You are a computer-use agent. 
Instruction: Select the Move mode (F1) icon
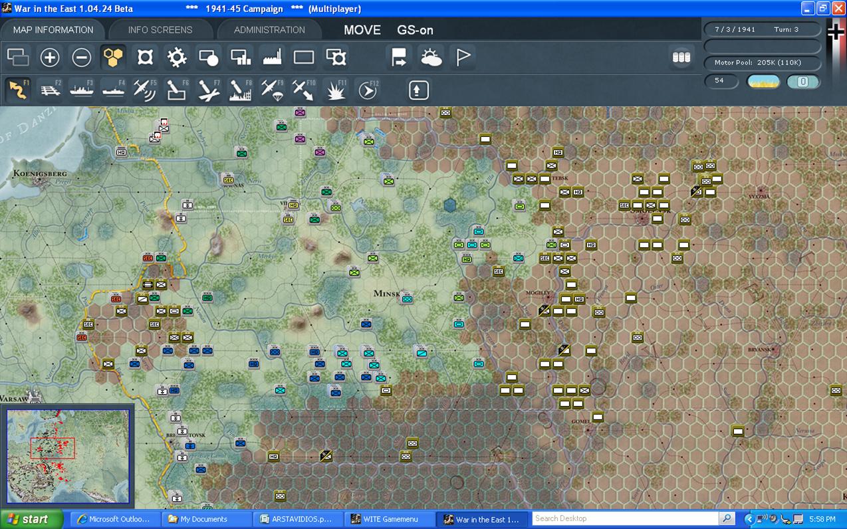pyautogui.click(x=18, y=90)
